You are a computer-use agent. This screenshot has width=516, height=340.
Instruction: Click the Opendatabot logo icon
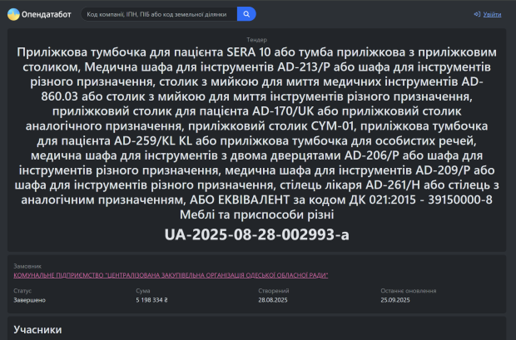tap(14, 14)
